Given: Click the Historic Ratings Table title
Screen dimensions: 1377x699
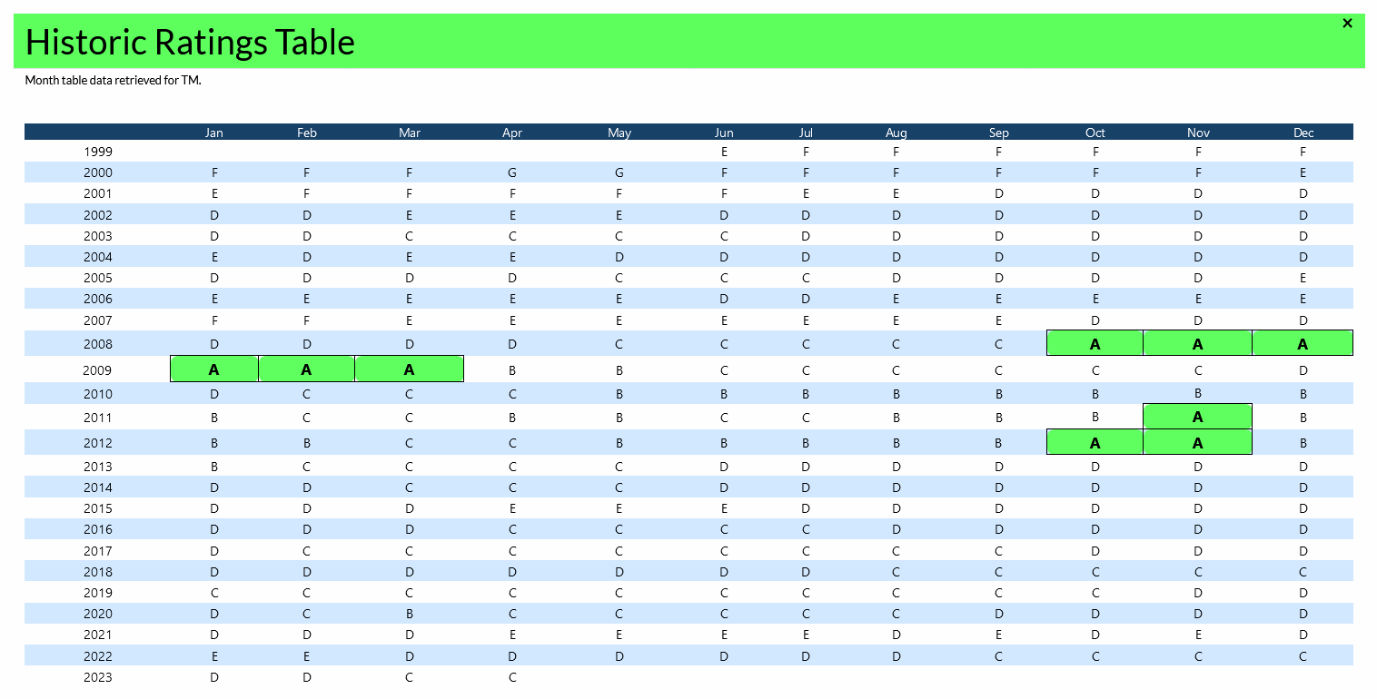Looking at the screenshot, I should [190, 42].
